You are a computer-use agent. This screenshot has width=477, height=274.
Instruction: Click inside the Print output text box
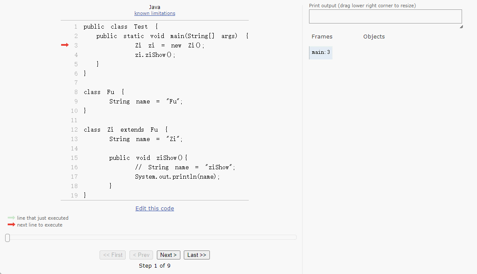[385, 16]
